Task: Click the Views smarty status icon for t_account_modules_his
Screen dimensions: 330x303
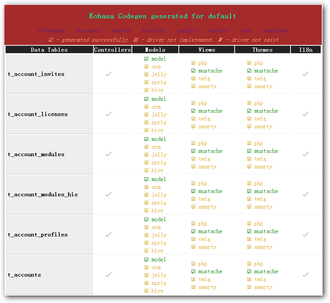Action: coord(193,207)
